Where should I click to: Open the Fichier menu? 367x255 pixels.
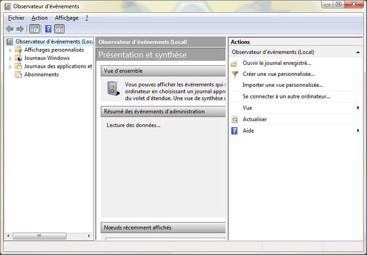(17, 18)
